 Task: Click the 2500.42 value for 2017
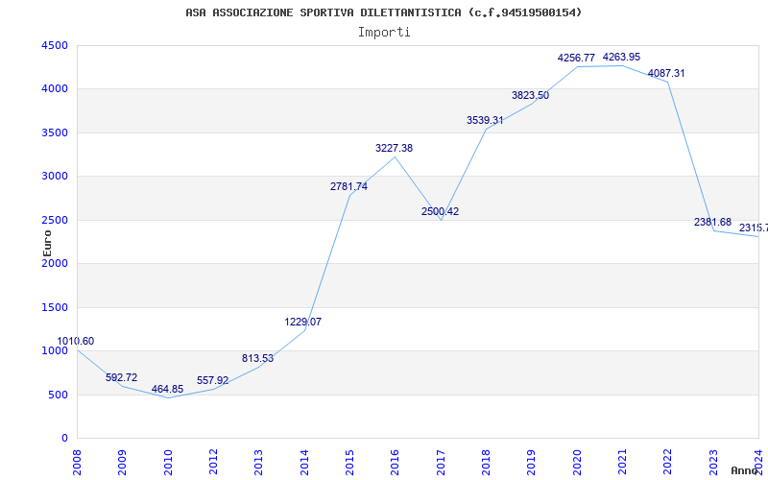(440, 212)
